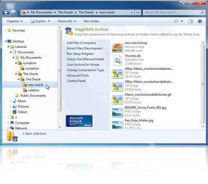This screenshot has height=184, width=208.
Task: Click the 003MRD_Gloria_Foster_001.jpg thumbnail
Action: (x=117, y=112)
